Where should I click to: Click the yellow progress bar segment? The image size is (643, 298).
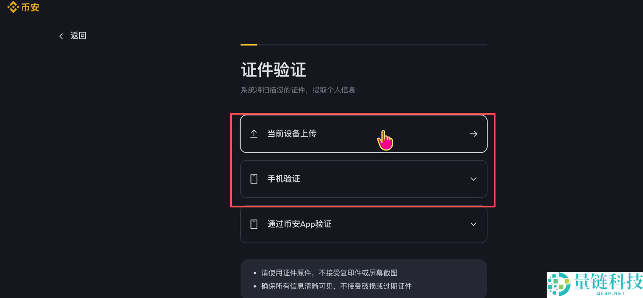pyautogui.click(x=248, y=44)
